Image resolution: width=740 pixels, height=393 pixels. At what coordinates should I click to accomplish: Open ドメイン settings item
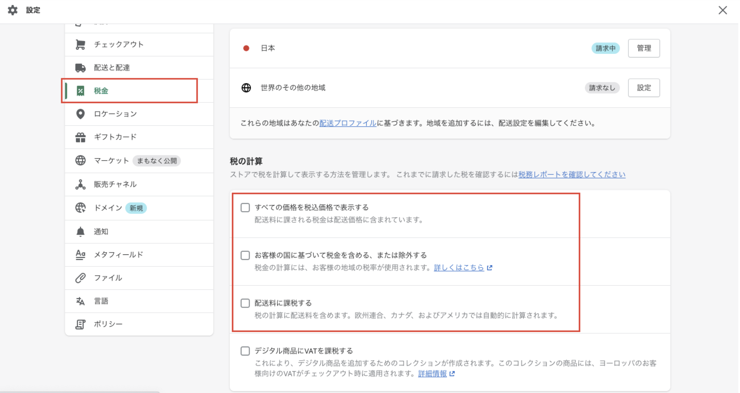pyautogui.click(x=139, y=208)
